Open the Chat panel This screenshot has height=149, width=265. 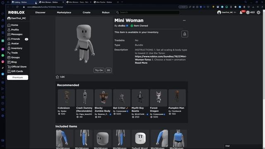coord(243,146)
